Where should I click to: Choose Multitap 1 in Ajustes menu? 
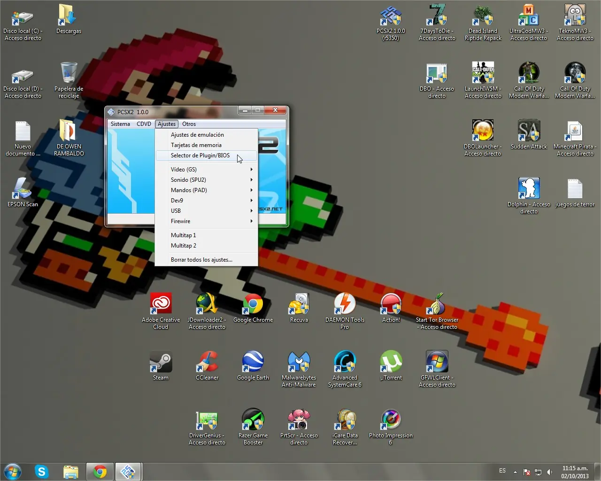207,235
